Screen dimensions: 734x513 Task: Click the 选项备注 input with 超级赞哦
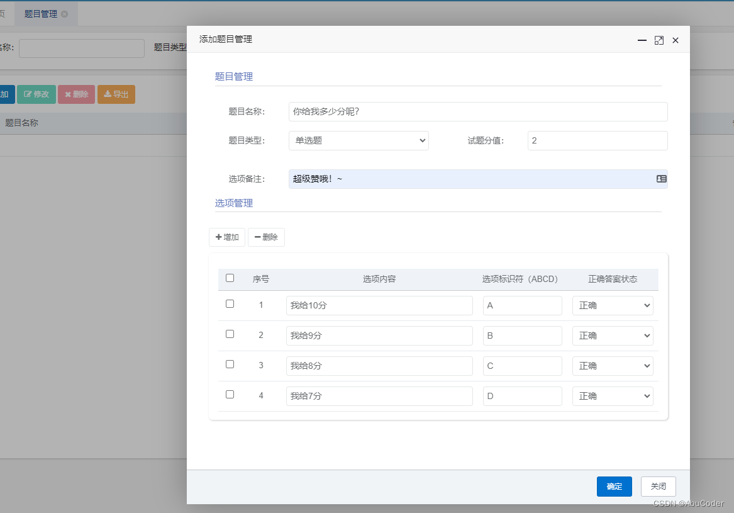click(478, 179)
